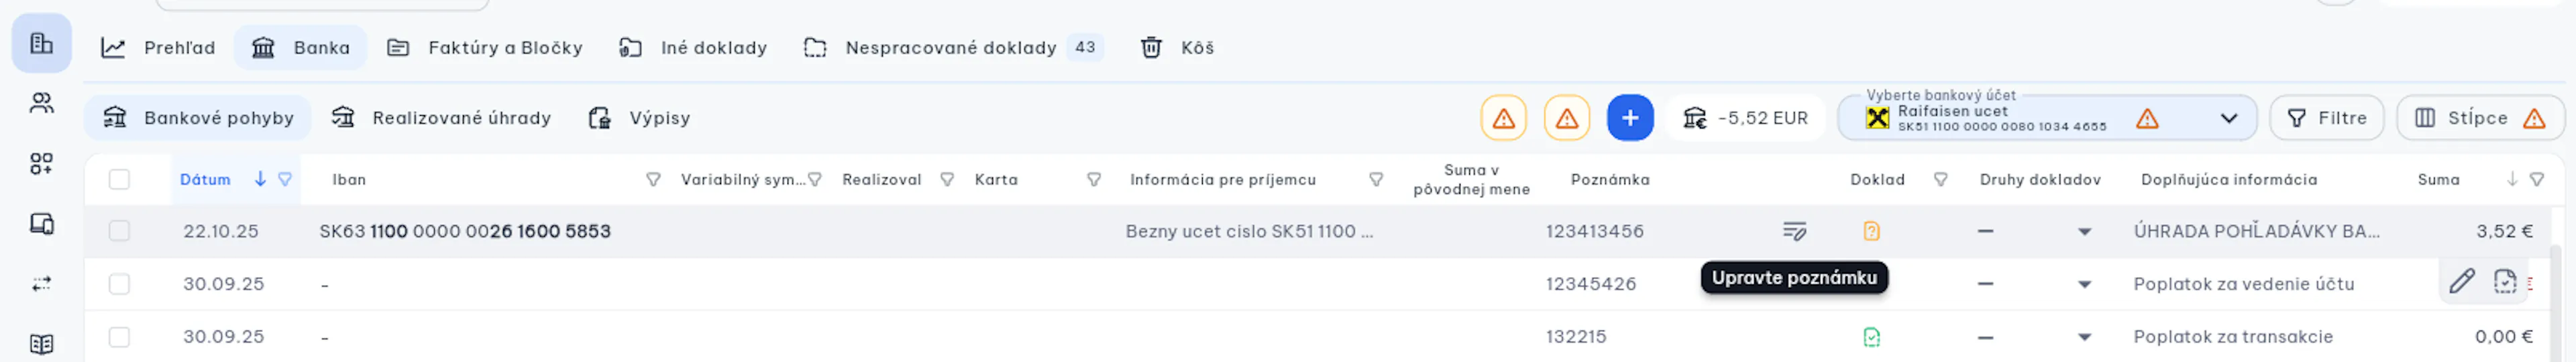Viewport: 2576px width, 362px height.
Task: Click the first orange warning triangle button
Action: [x=1503, y=118]
